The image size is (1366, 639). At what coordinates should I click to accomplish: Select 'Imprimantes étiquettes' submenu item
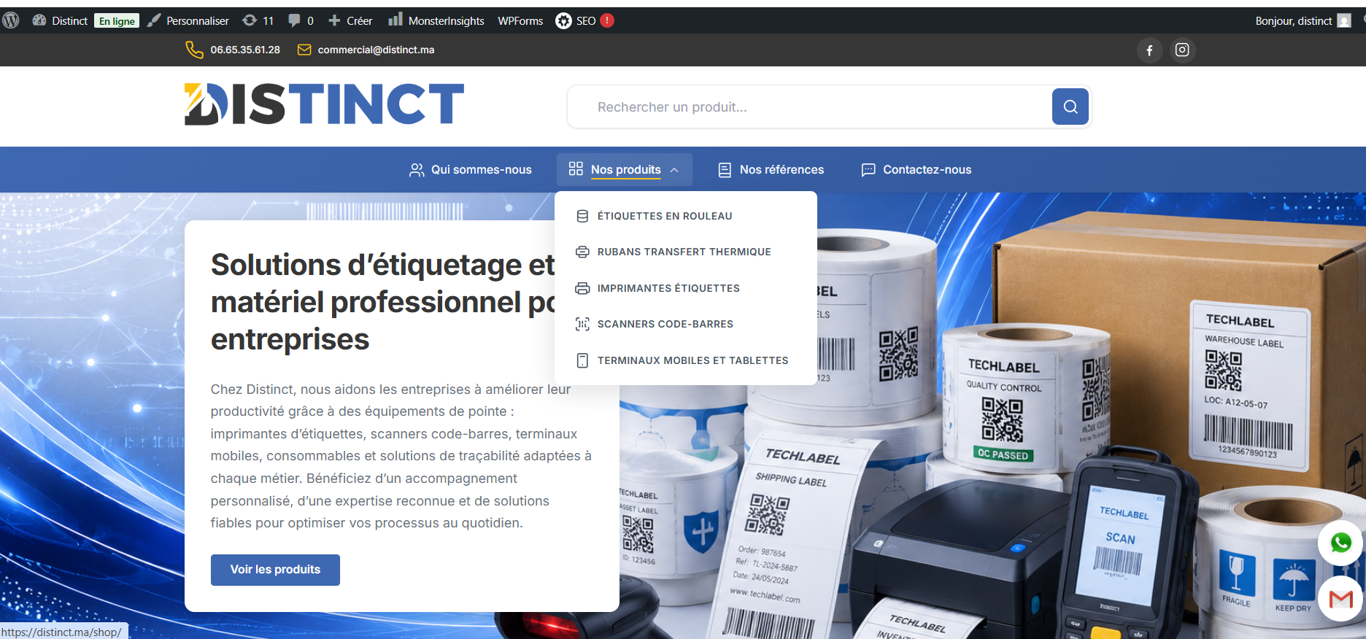click(668, 288)
